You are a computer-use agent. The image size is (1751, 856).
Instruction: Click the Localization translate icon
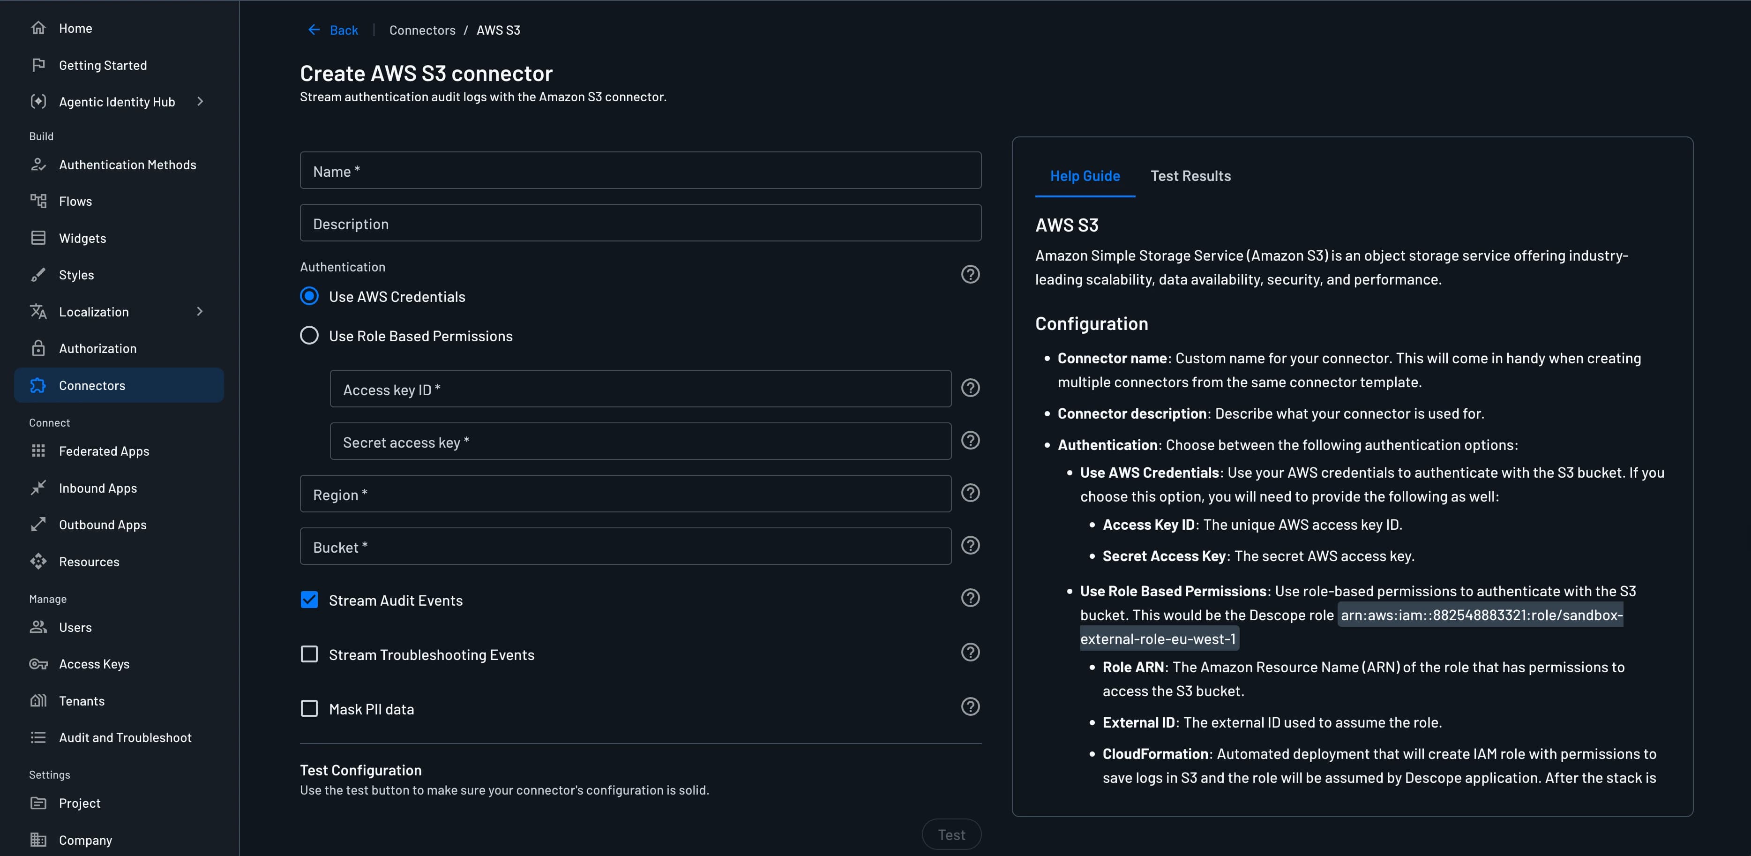pos(38,311)
